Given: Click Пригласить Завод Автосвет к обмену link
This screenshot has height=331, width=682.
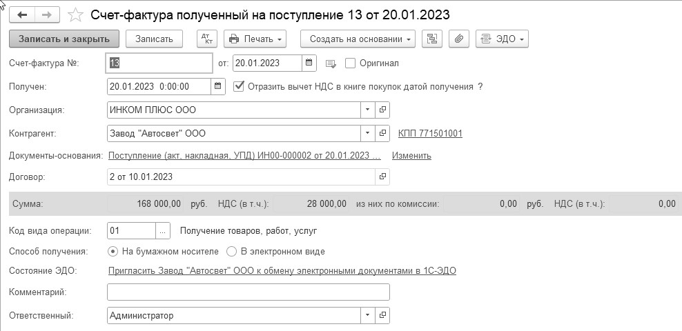Looking at the screenshot, I should coord(282,271).
